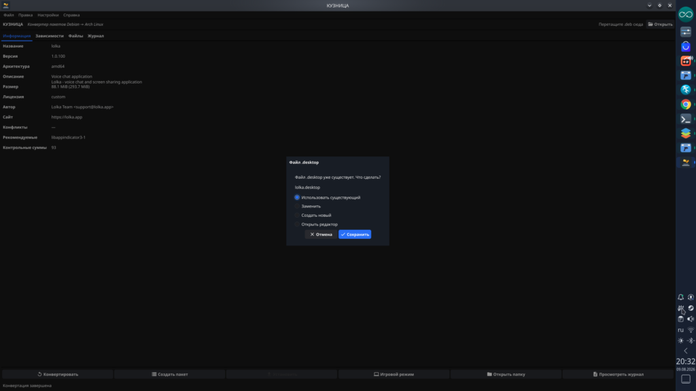This screenshot has height=391, width=696.
Task: Open the red radio app in the dock
Action: [x=686, y=61]
